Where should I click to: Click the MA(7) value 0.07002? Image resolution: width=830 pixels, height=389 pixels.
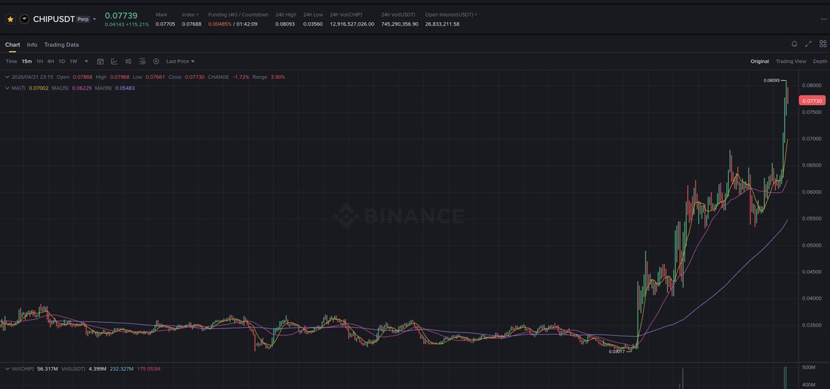coord(37,88)
